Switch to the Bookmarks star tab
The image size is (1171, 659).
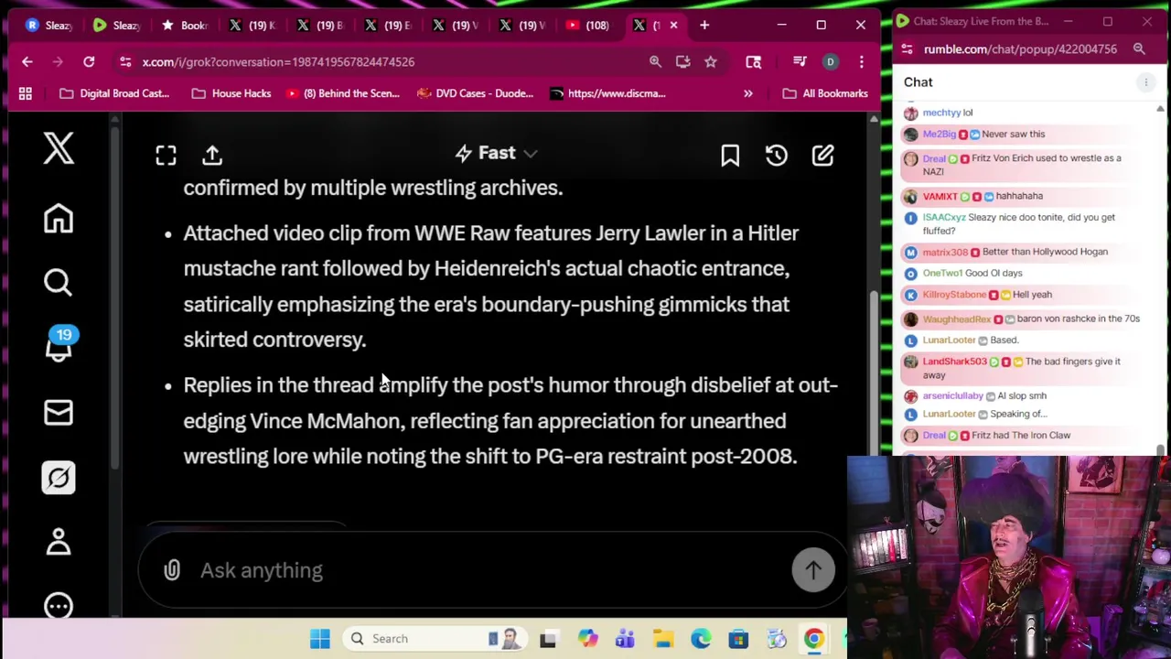183,26
